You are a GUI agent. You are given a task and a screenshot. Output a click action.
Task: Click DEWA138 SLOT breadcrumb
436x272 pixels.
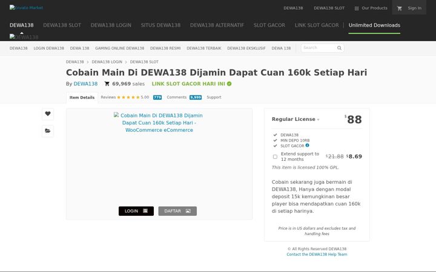(x=144, y=62)
